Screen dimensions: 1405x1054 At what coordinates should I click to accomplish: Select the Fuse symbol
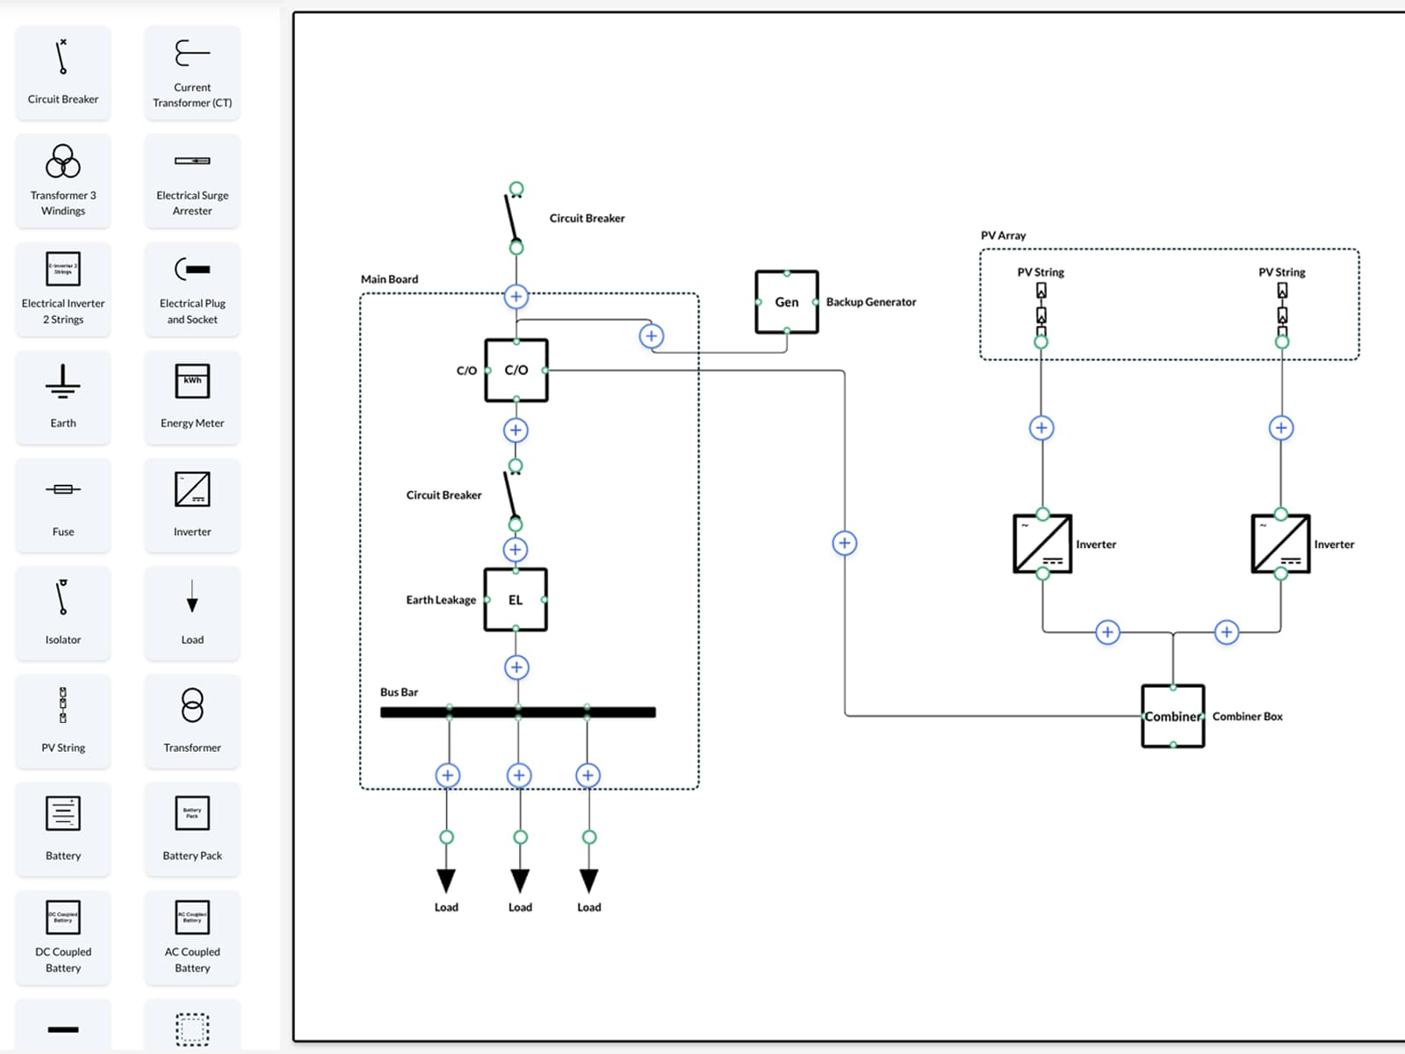(x=63, y=505)
